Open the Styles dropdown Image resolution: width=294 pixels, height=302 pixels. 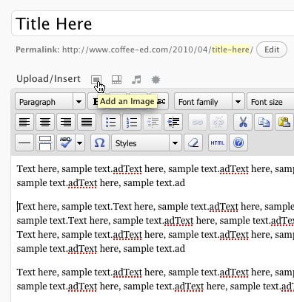point(147,143)
